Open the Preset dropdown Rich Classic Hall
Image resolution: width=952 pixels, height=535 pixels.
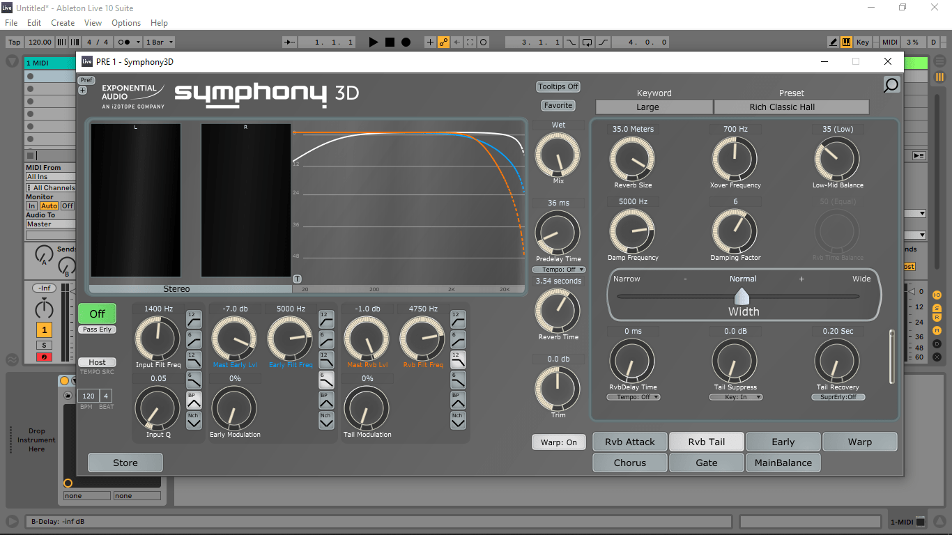tap(791, 107)
